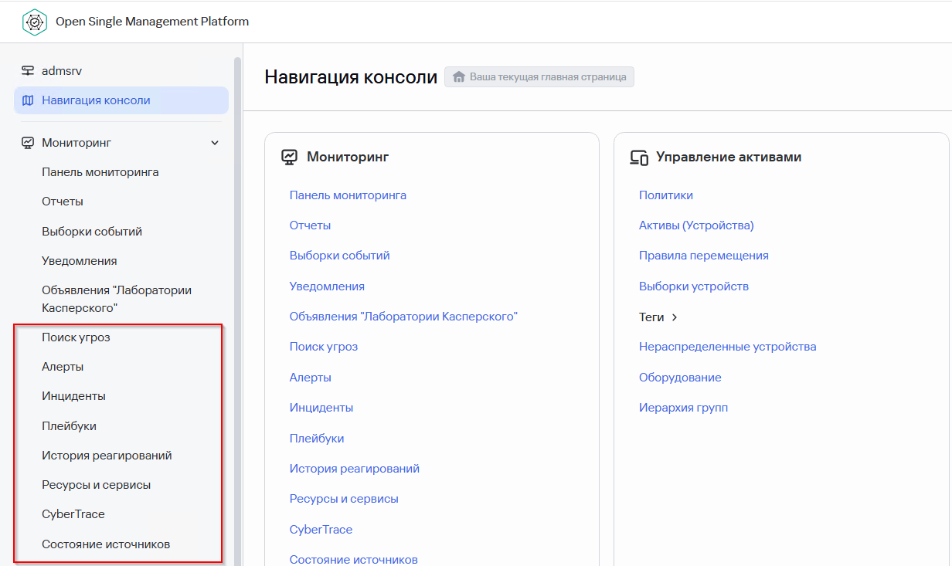
Task: Click Уведомления link in Мониторинг card
Action: (327, 286)
